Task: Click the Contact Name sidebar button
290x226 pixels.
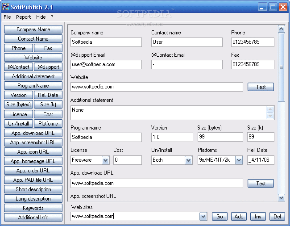Action: pos(33,39)
